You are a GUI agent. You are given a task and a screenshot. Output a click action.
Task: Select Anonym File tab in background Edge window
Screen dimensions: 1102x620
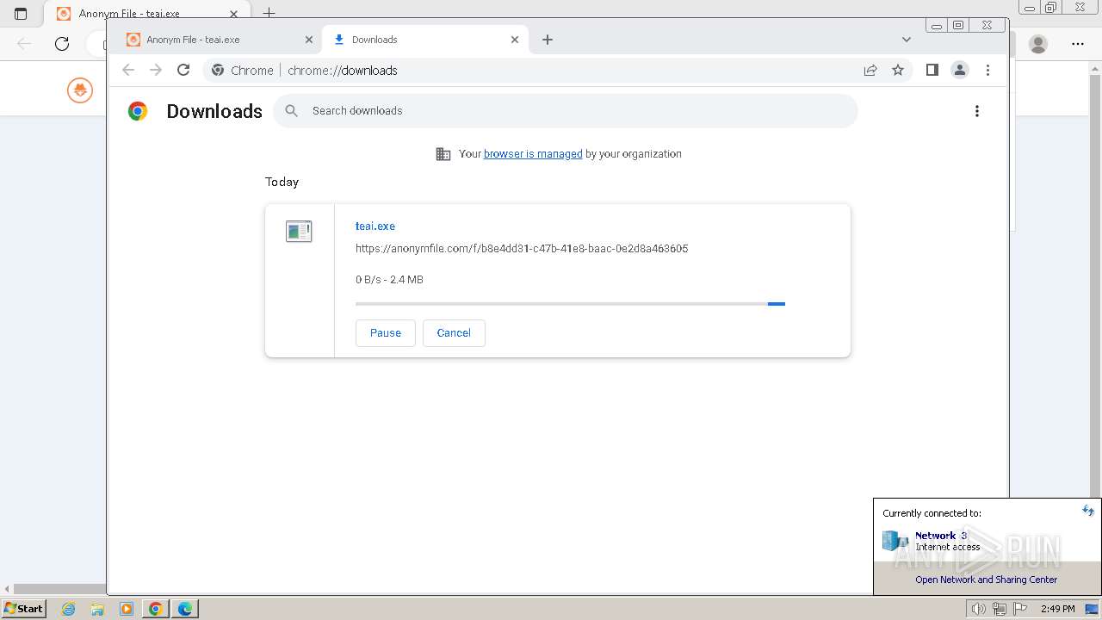[146, 13]
